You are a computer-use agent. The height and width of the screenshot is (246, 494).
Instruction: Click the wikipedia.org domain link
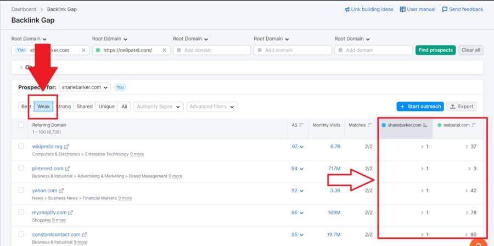tap(47, 147)
